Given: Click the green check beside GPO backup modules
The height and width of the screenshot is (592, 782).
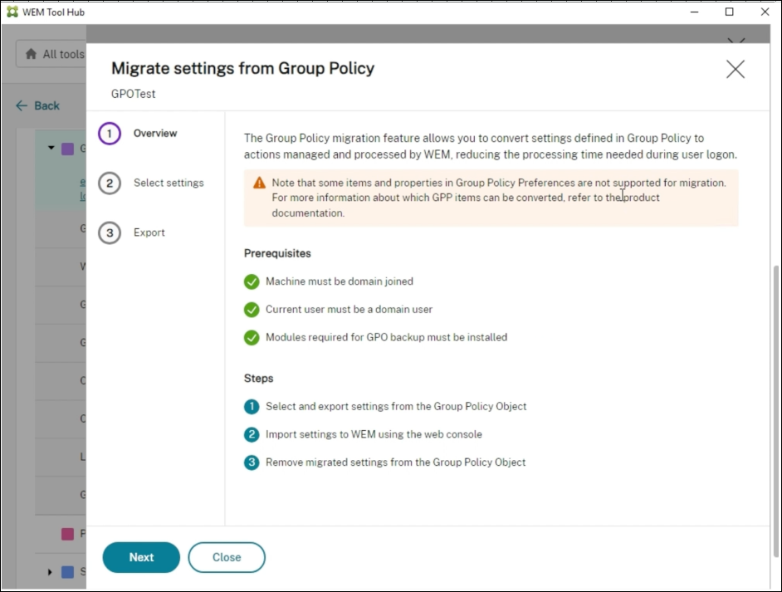Looking at the screenshot, I should pos(252,338).
